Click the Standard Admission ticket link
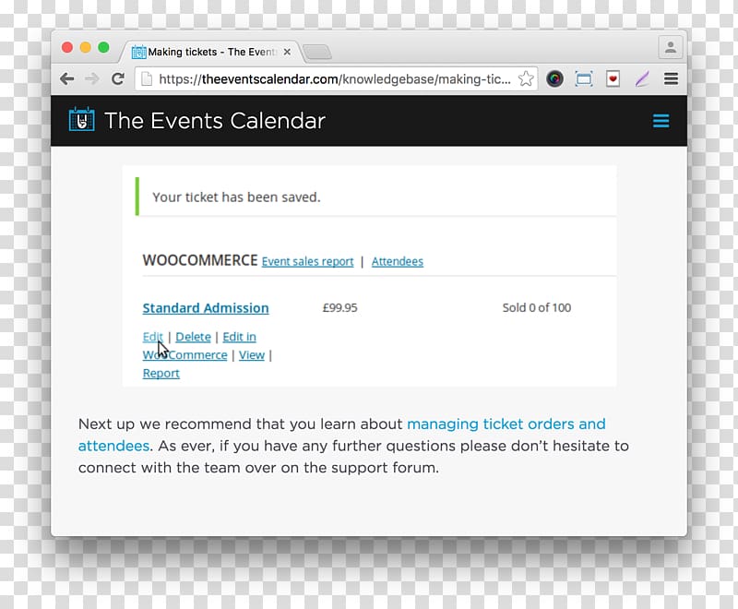Screen dimensions: 738x609 click(x=206, y=308)
